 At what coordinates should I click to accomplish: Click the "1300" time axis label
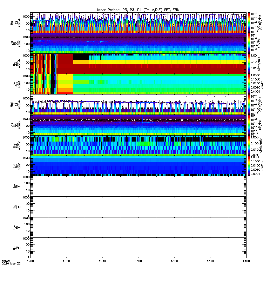click(x=138, y=261)
